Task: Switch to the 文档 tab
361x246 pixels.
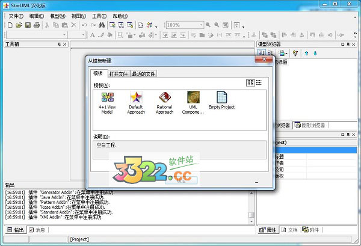Action: 289,230
